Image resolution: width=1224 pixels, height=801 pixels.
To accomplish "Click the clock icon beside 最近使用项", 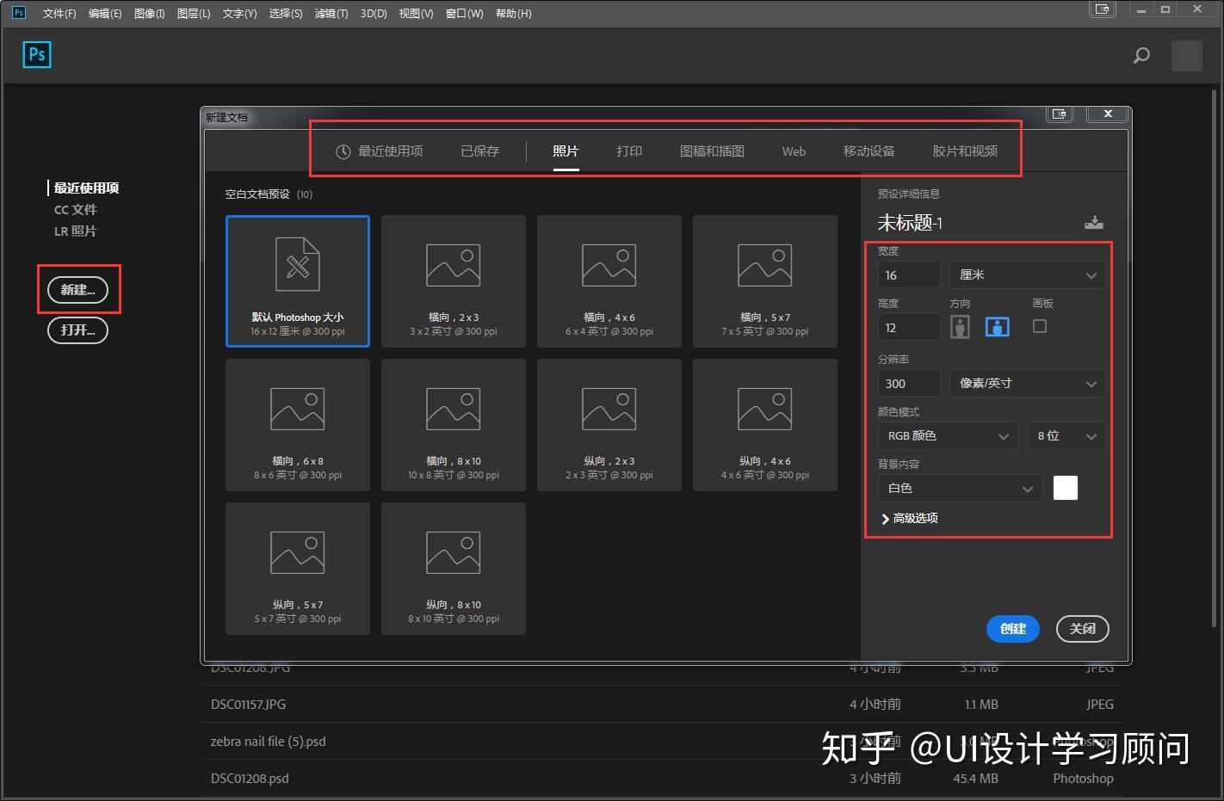I will [343, 151].
